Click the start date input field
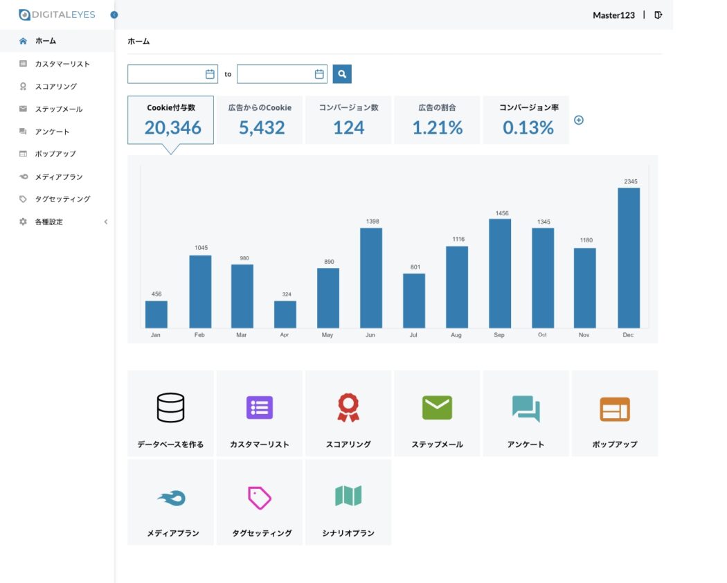 (x=172, y=74)
